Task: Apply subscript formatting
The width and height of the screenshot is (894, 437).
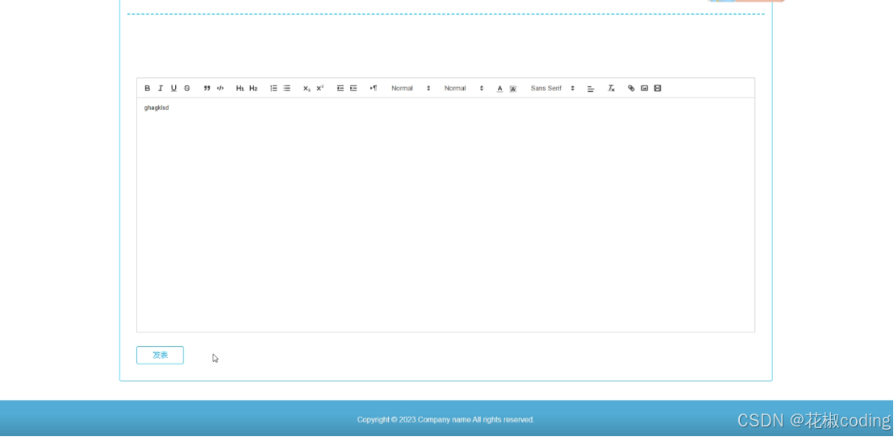Action: pyautogui.click(x=307, y=89)
